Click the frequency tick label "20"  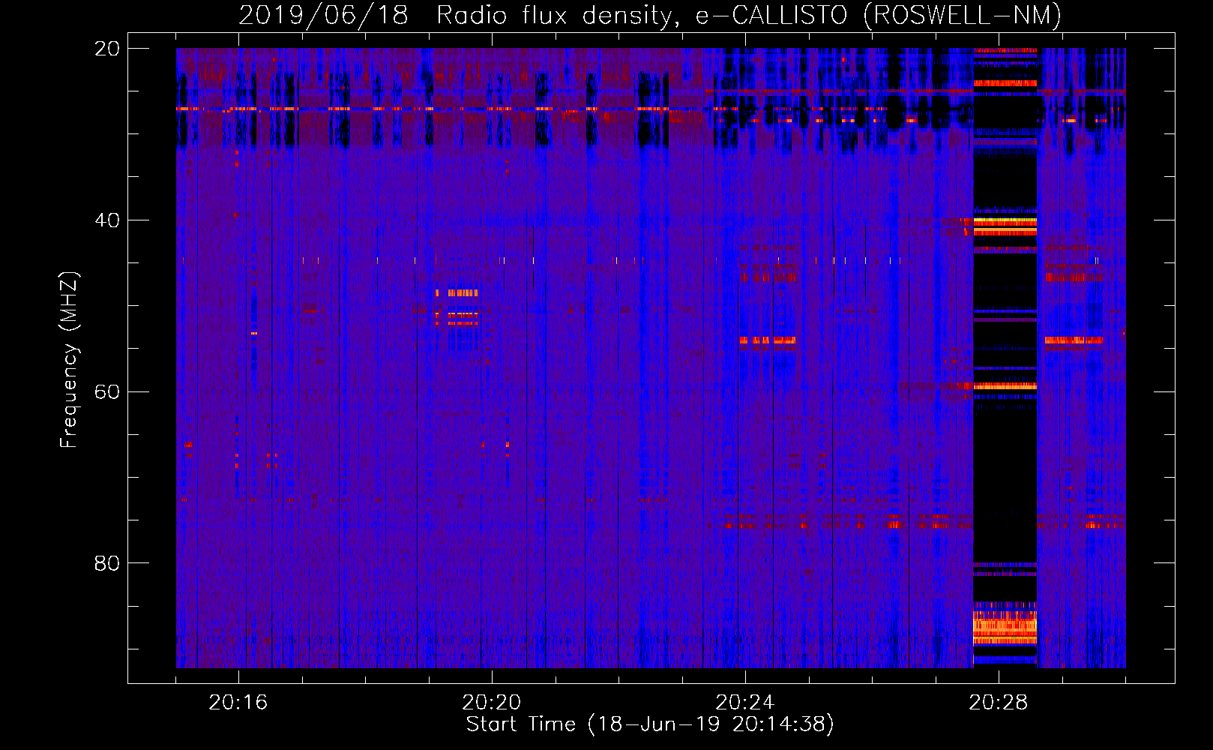tap(107, 49)
